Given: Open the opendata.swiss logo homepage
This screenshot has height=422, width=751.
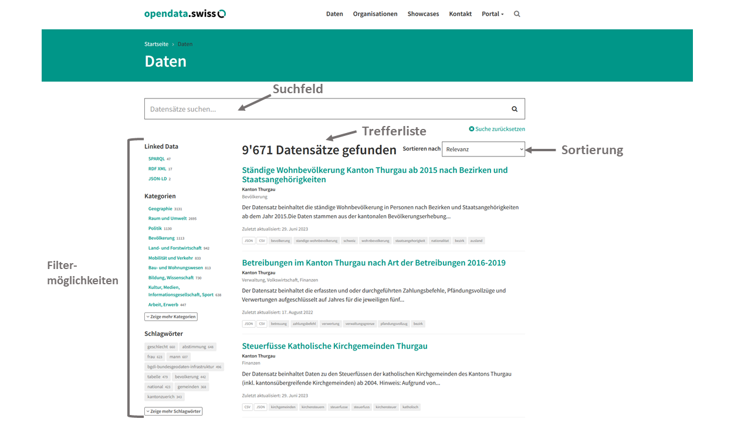Looking at the screenshot, I should [185, 13].
